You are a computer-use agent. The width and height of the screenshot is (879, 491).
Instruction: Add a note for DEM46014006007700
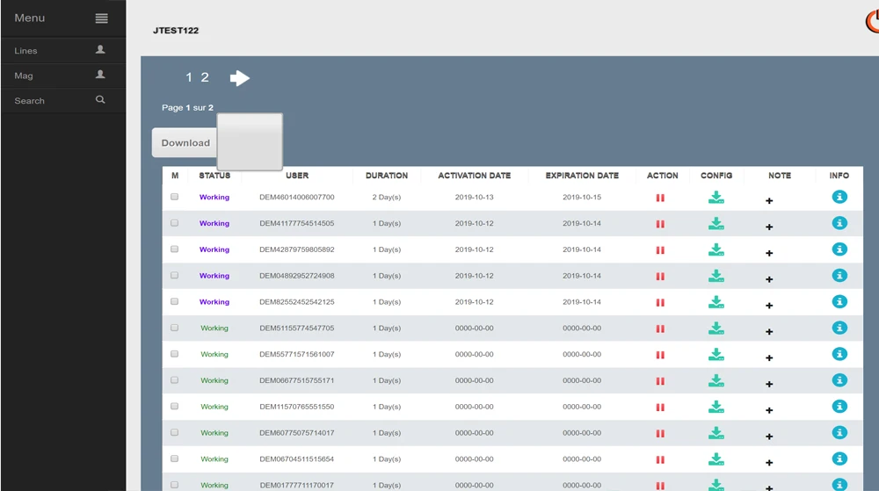pos(769,200)
